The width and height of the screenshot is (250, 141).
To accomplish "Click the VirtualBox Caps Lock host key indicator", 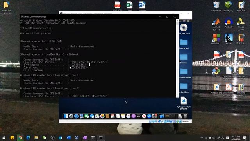I will [x=186, y=121].
